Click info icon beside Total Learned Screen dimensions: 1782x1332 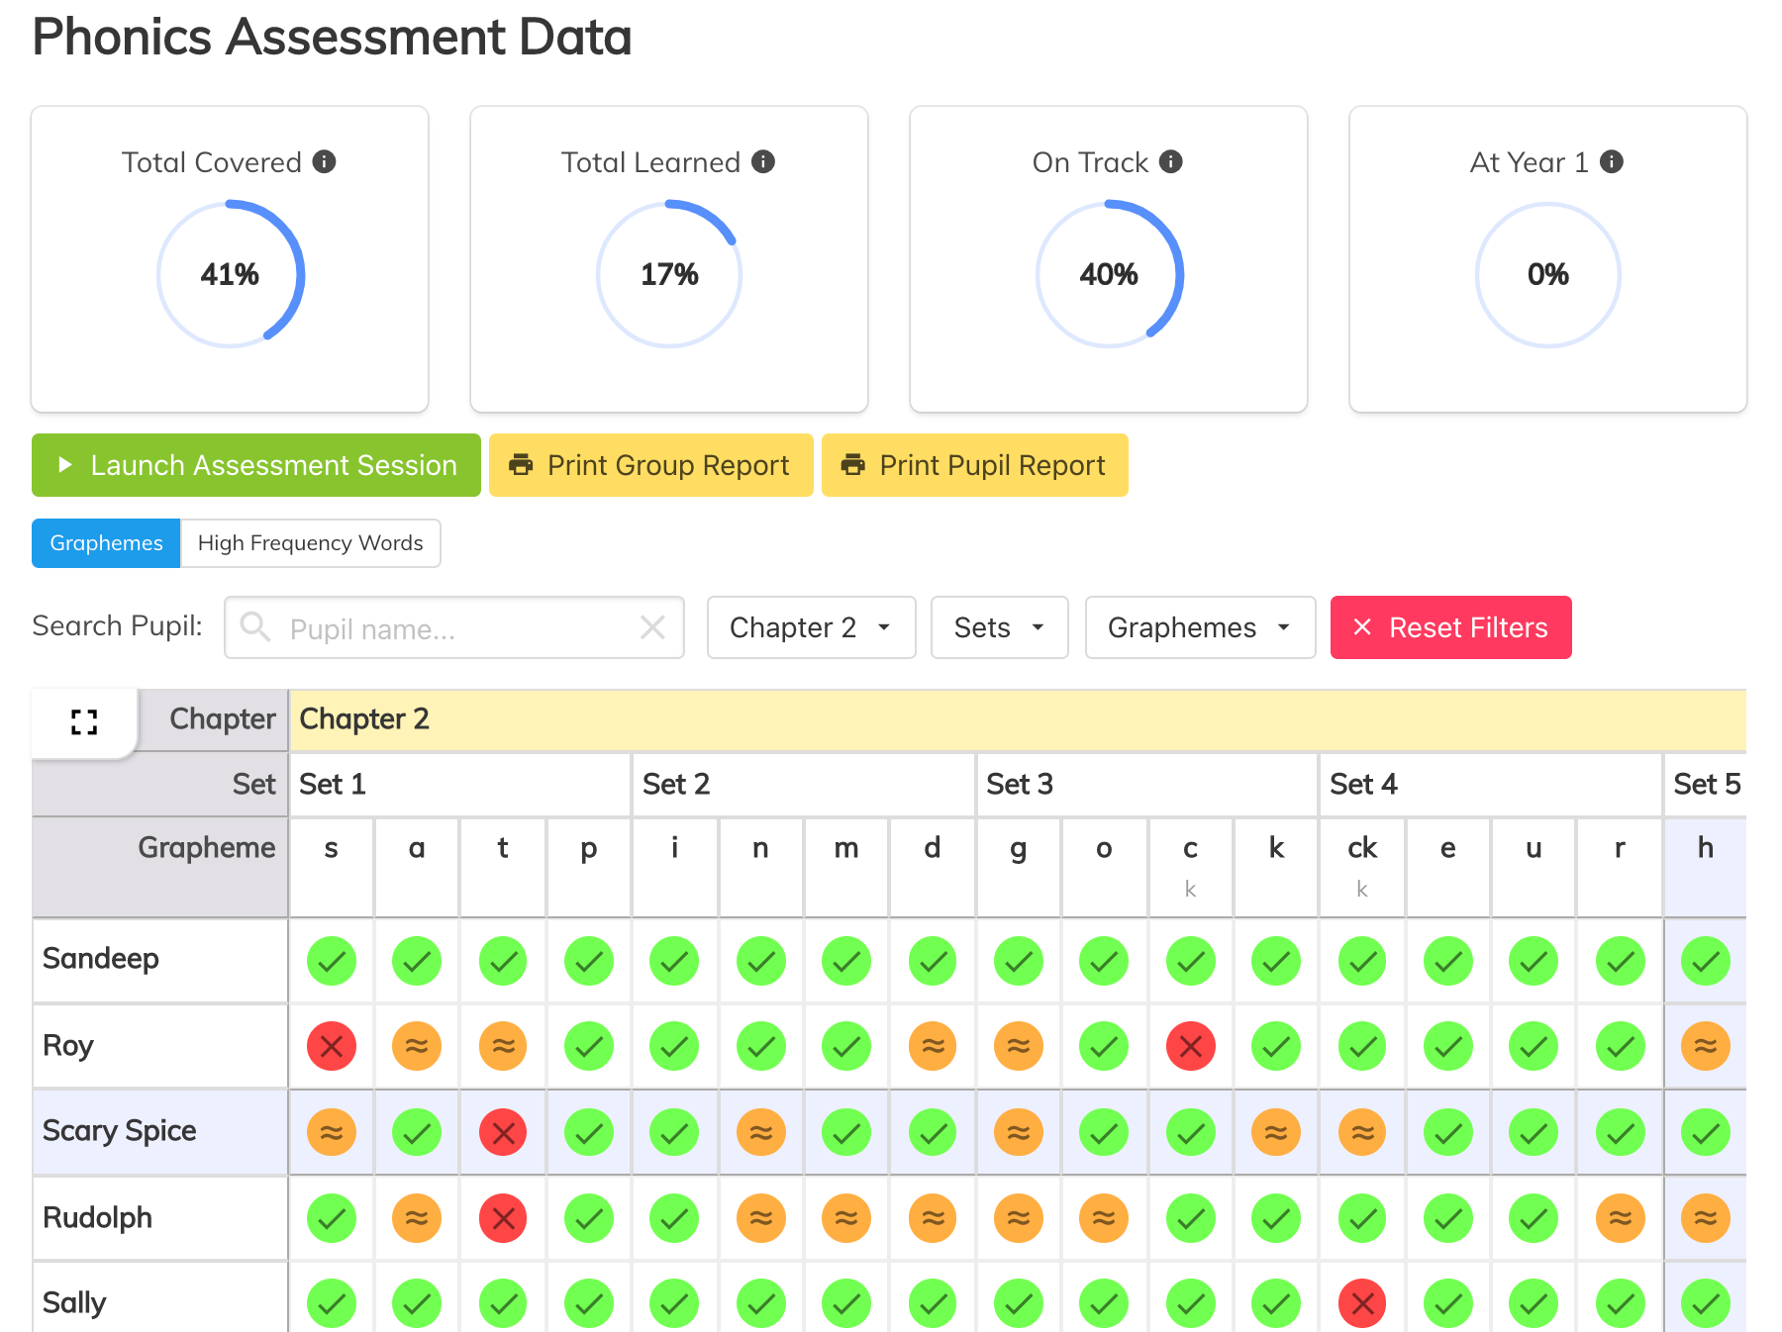click(763, 161)
